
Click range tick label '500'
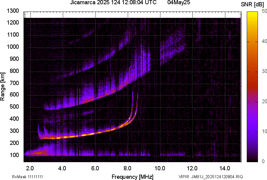click(x=14, y=107)
